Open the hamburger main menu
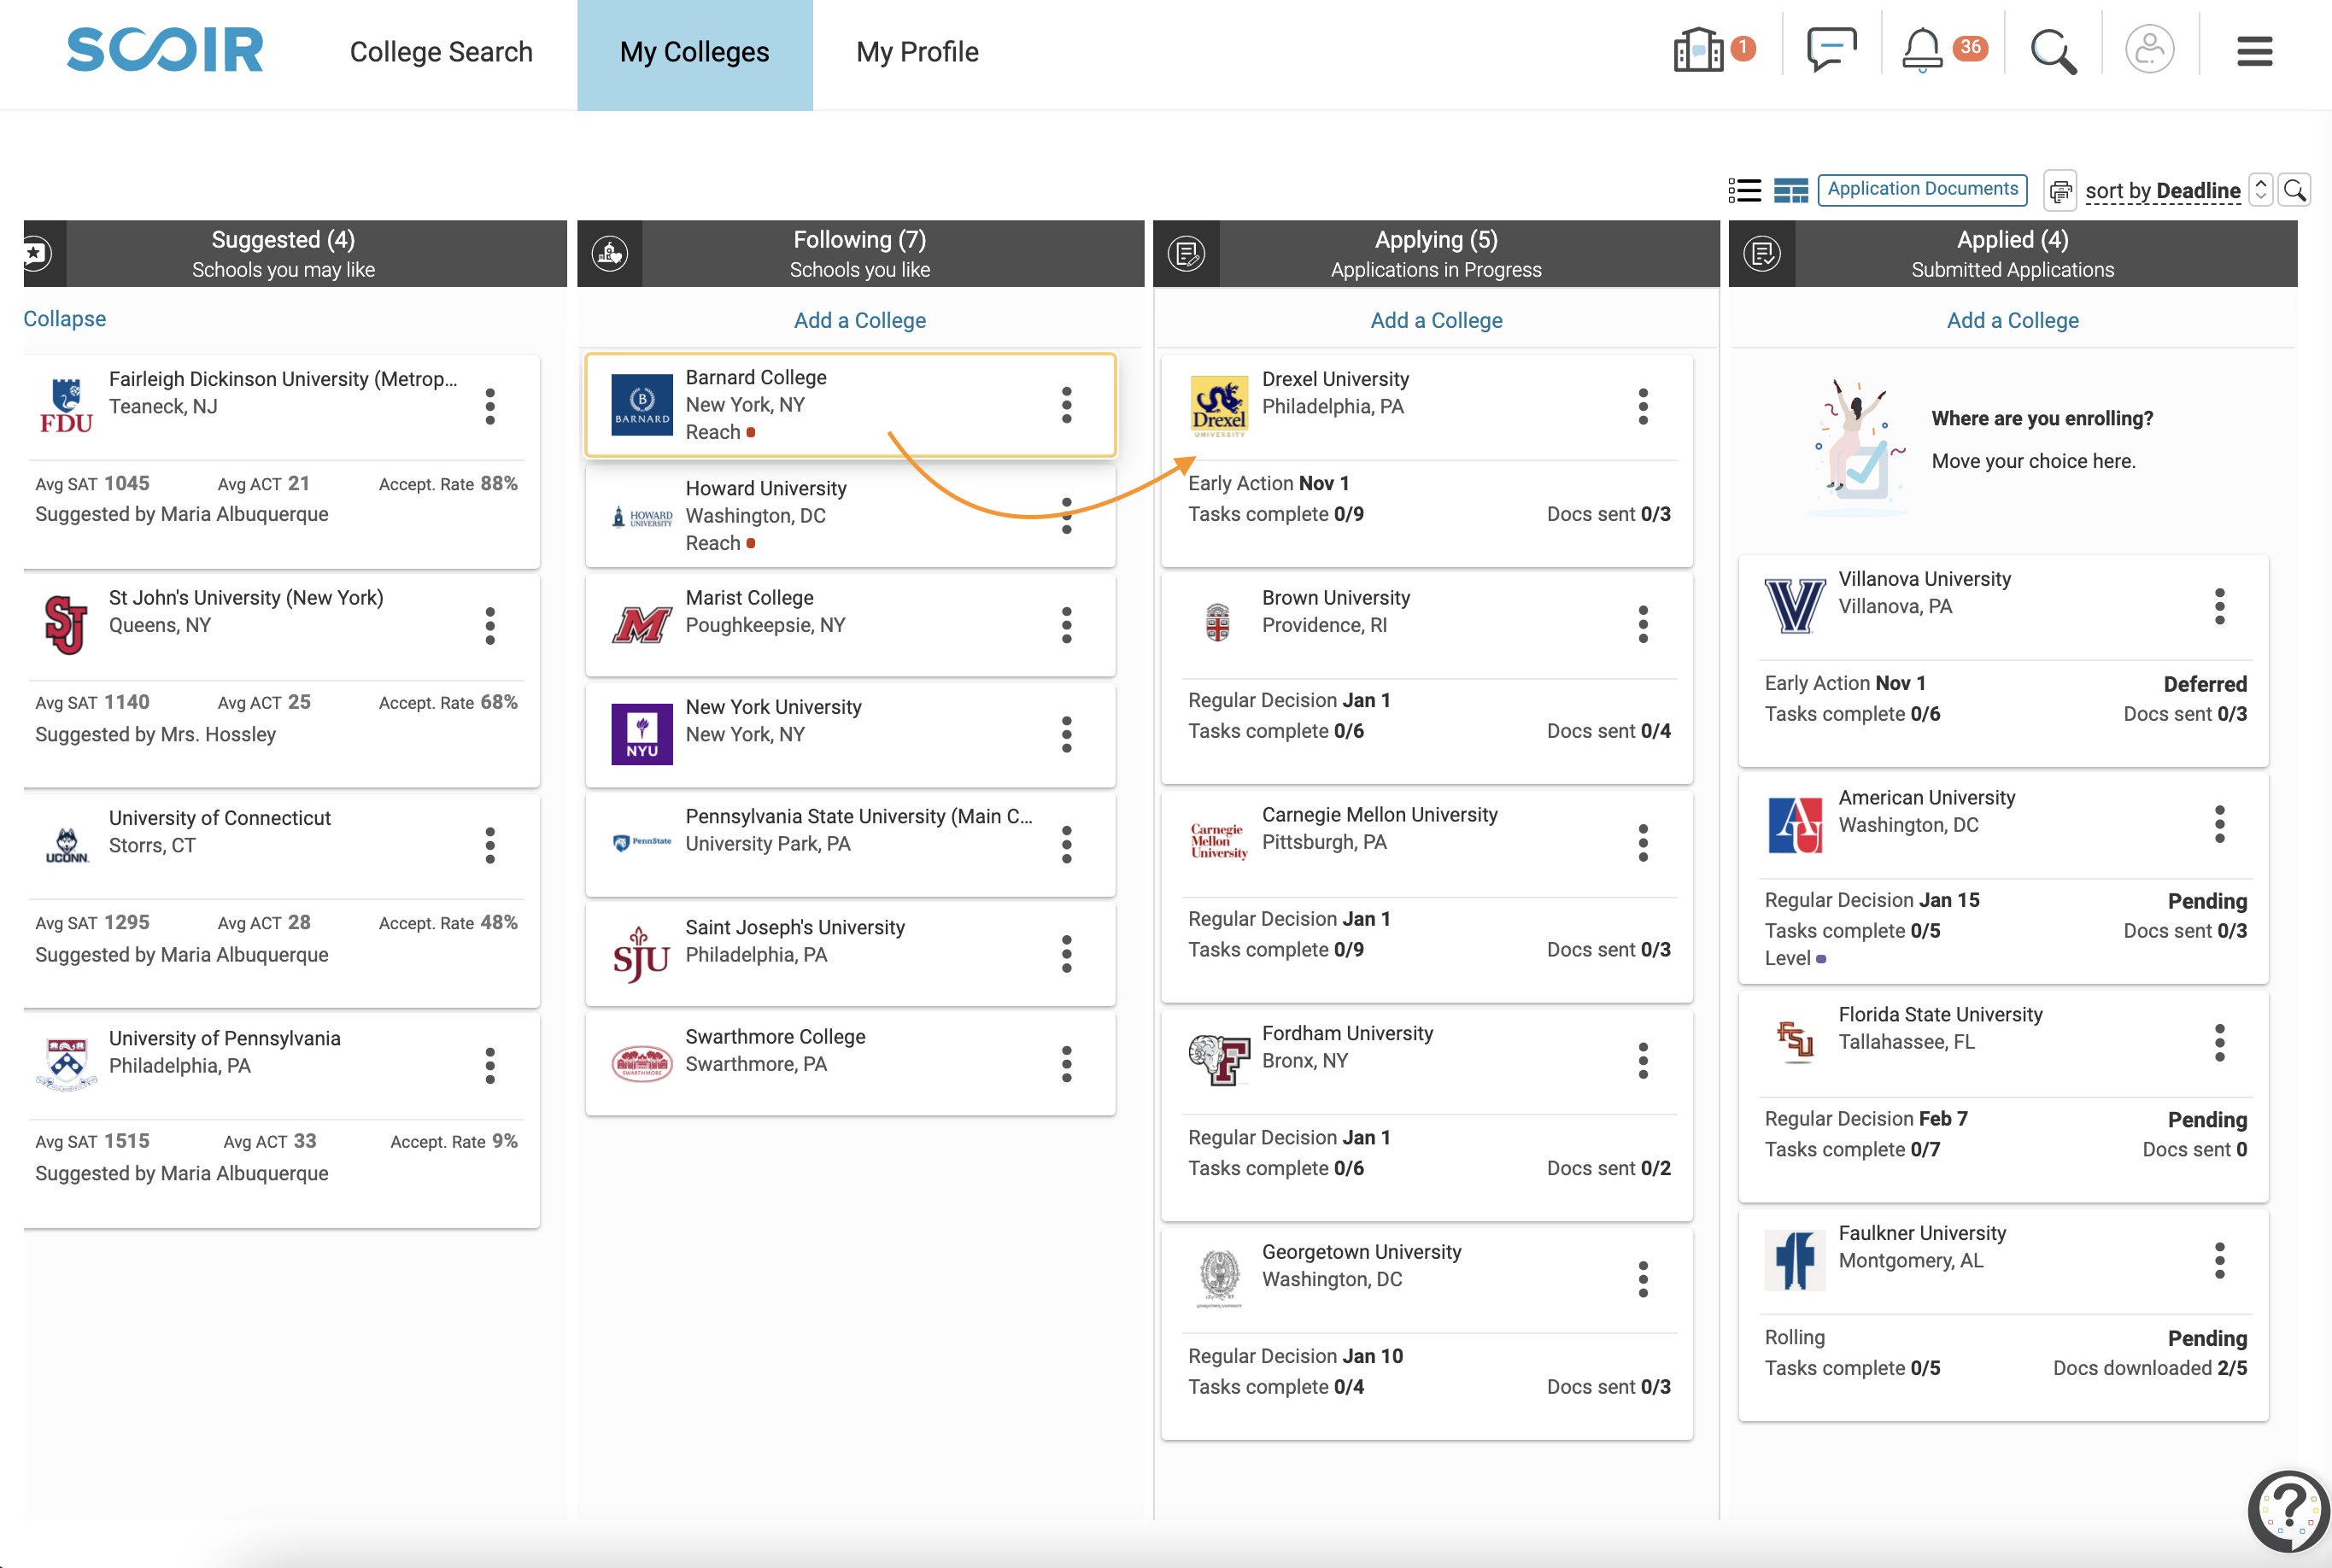Image resolution: width=2332 pixels, height=1568 pixels. coord(2254,51)
